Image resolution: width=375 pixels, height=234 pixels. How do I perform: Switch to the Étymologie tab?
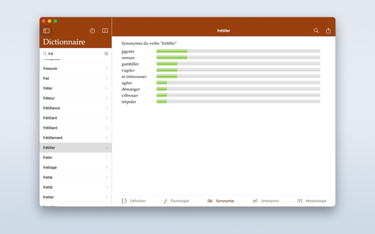(176, 201)
